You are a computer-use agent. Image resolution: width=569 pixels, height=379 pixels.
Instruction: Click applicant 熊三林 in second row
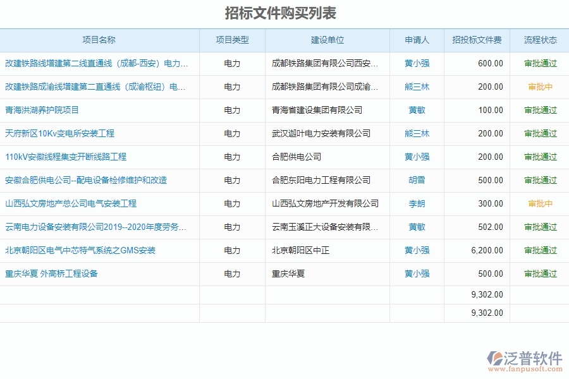point(416,87)
